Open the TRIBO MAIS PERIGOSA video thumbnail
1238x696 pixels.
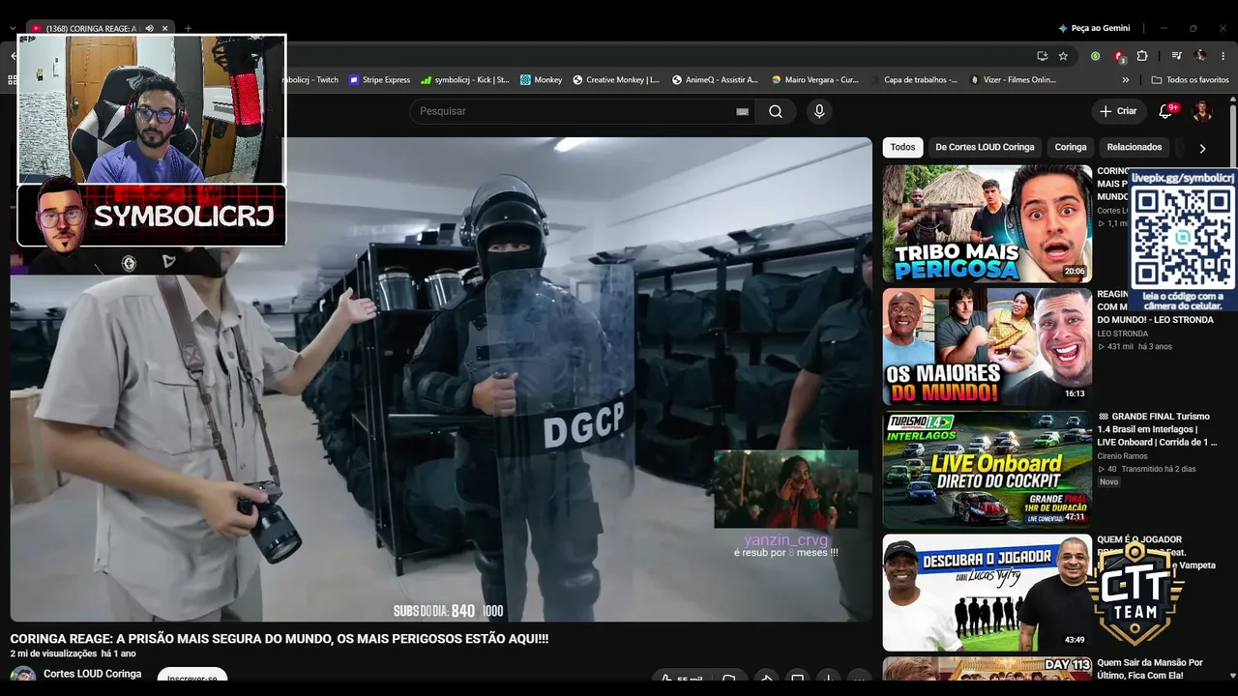[987, 223]
